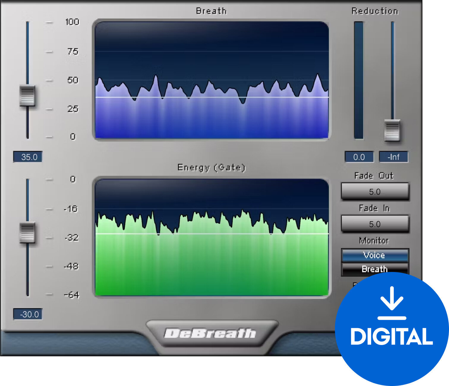
Task: Click the Fade Out 5.0 button
Action: click(375, 192)
